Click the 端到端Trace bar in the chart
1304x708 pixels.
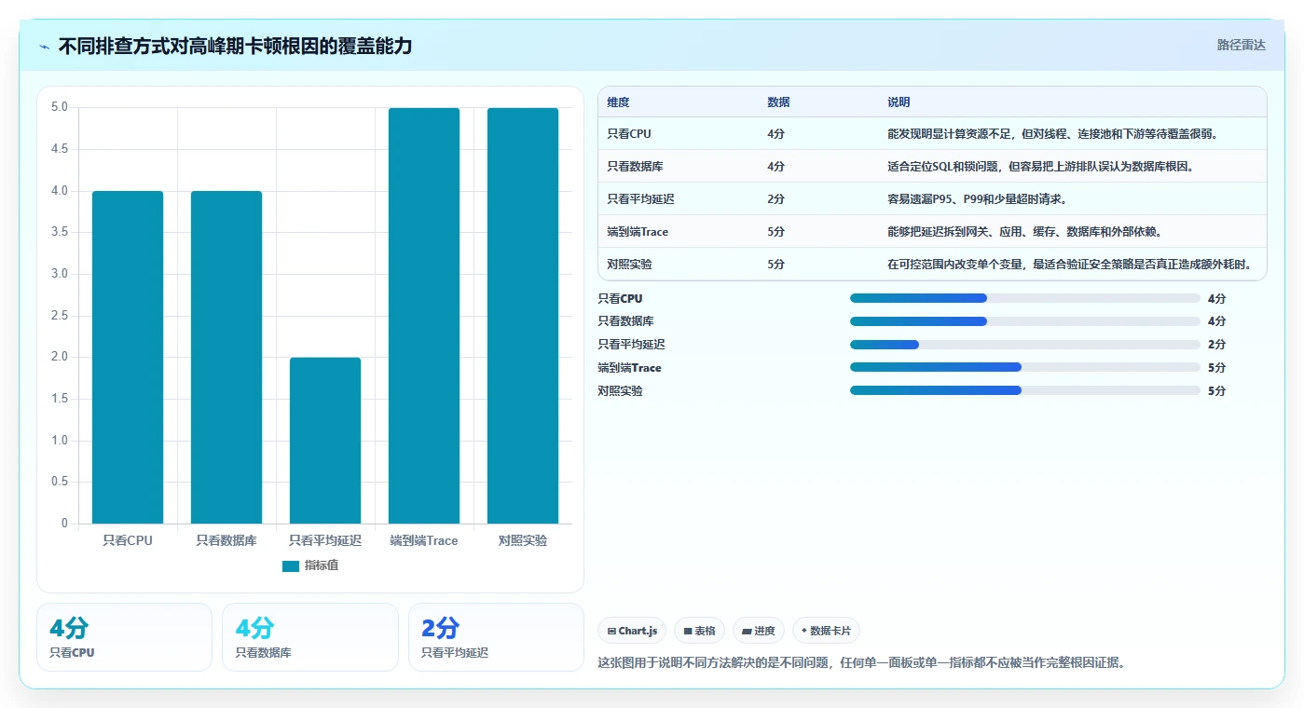(424, 316)
